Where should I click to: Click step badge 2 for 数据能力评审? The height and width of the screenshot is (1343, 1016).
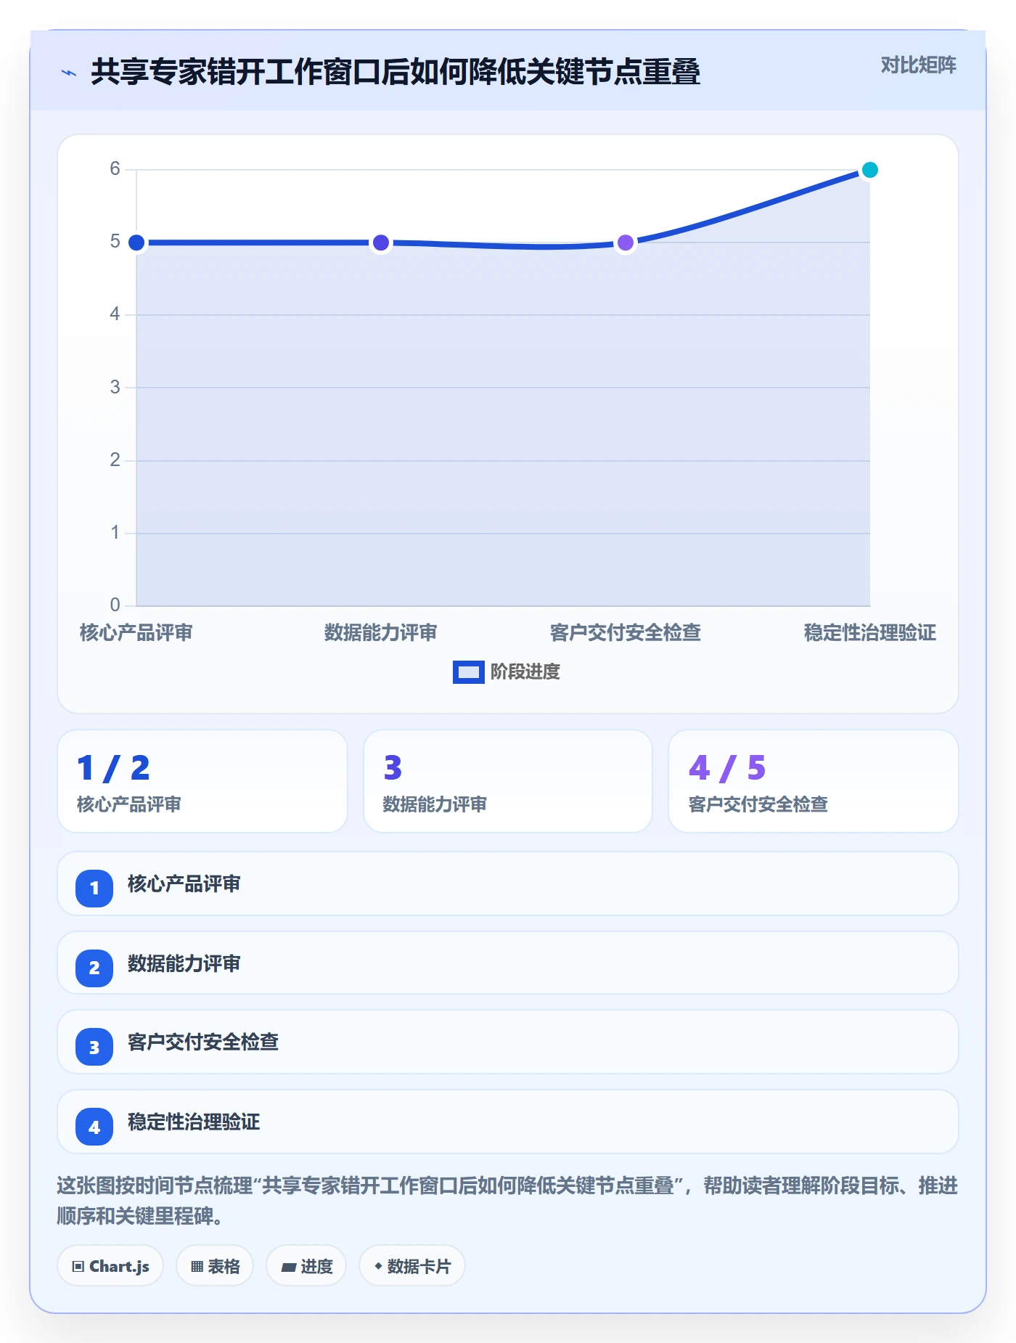coord(94,968)
